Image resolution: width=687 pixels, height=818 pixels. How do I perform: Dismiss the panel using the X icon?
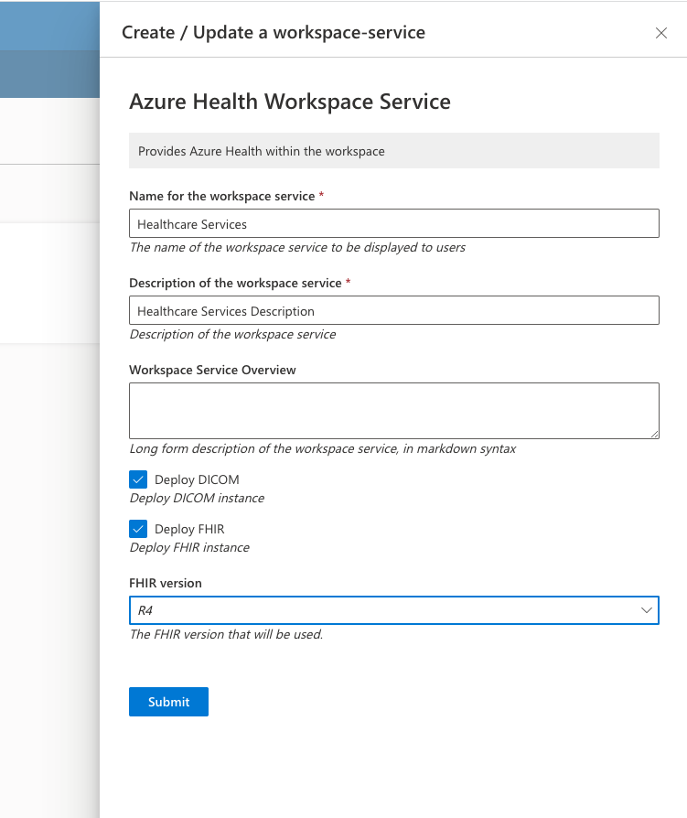661,33
